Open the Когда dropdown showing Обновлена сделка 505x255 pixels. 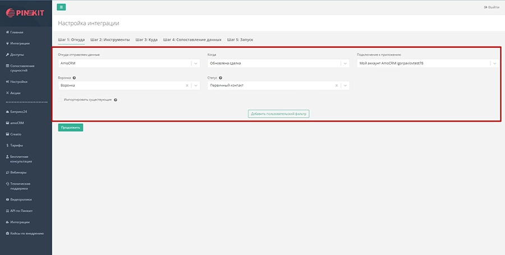(x=345, y=63)
